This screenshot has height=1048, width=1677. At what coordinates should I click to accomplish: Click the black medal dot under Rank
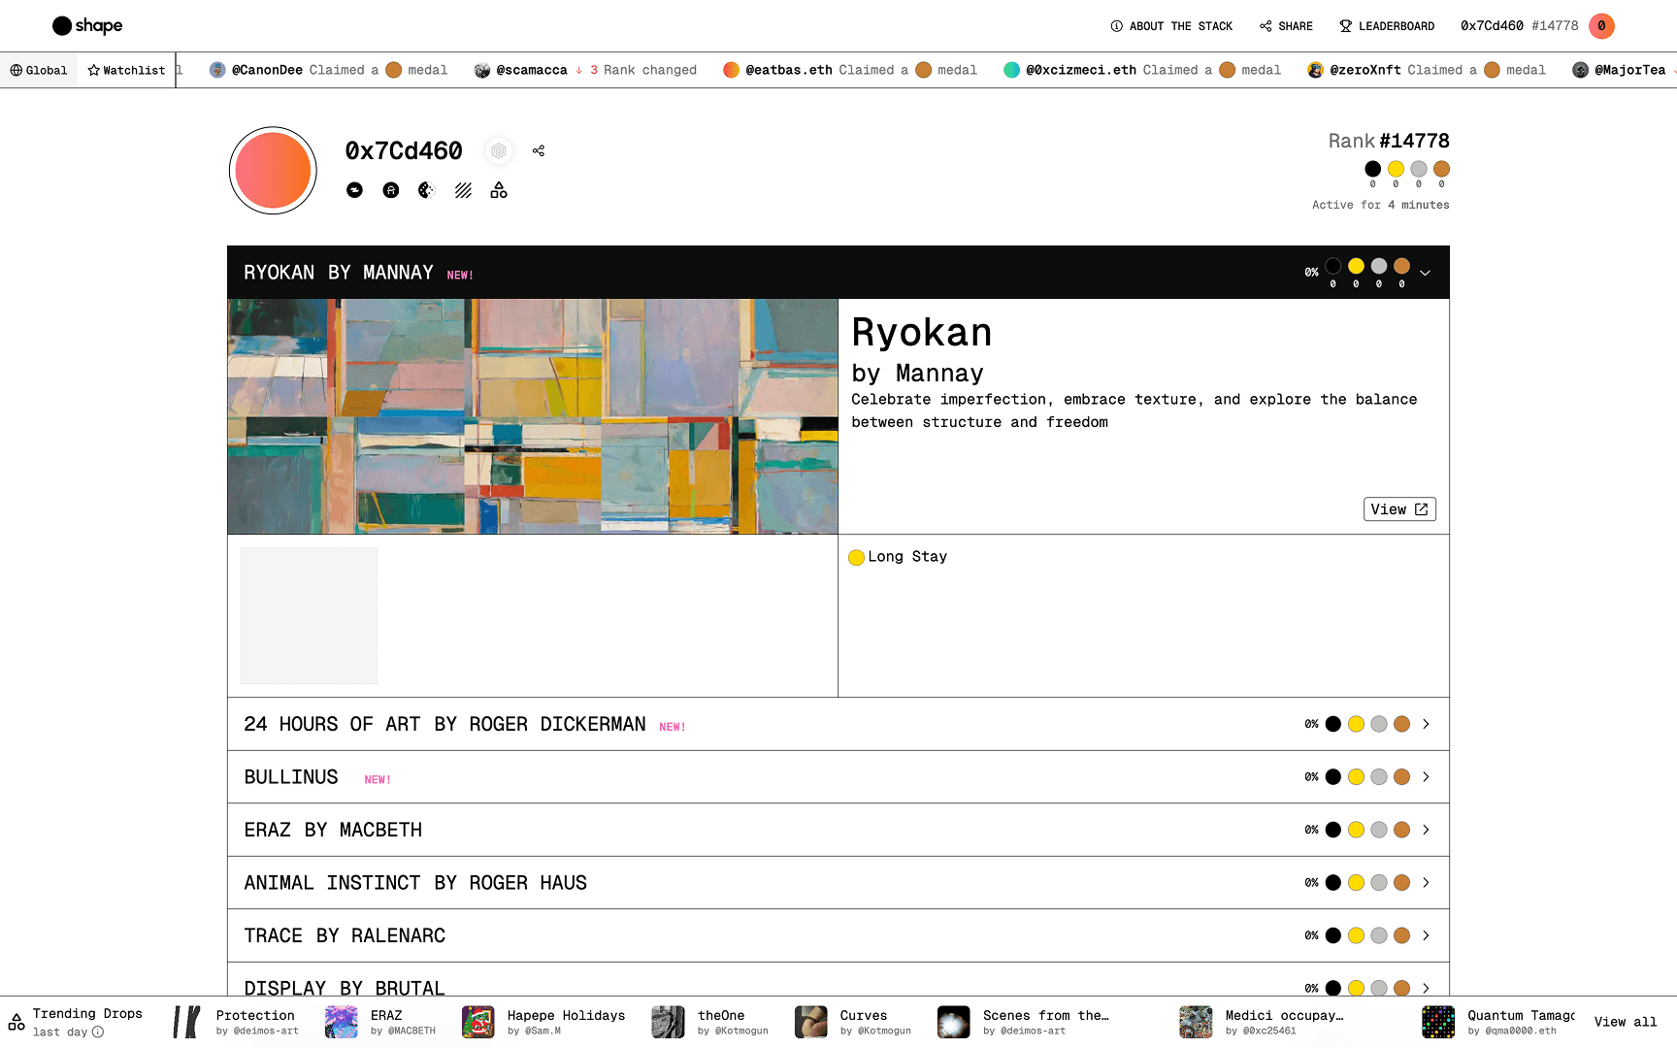tap(1372, 169)
